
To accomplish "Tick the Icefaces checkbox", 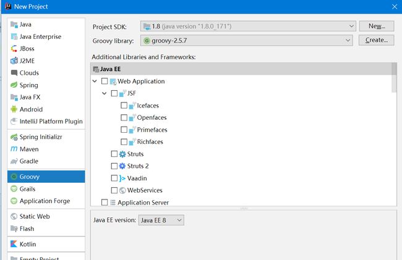I will pos(124,106).
